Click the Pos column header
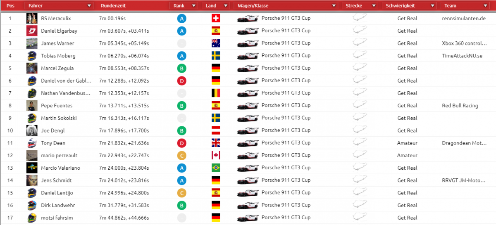Viewport: 496px width, 225px height. point(11,6)
